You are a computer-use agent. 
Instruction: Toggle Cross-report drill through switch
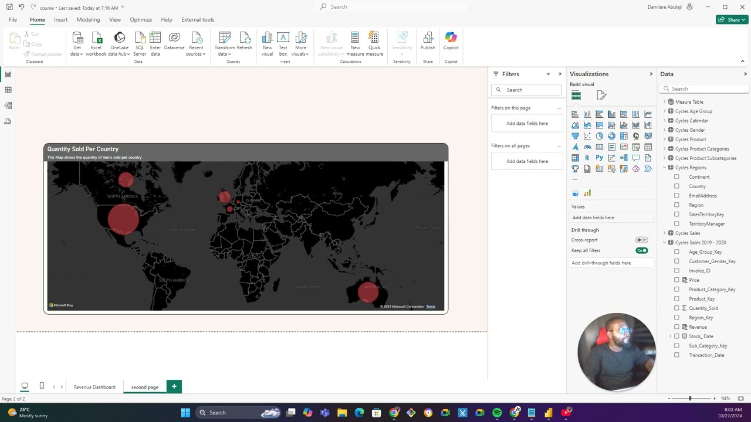click(x=641, y=240)
